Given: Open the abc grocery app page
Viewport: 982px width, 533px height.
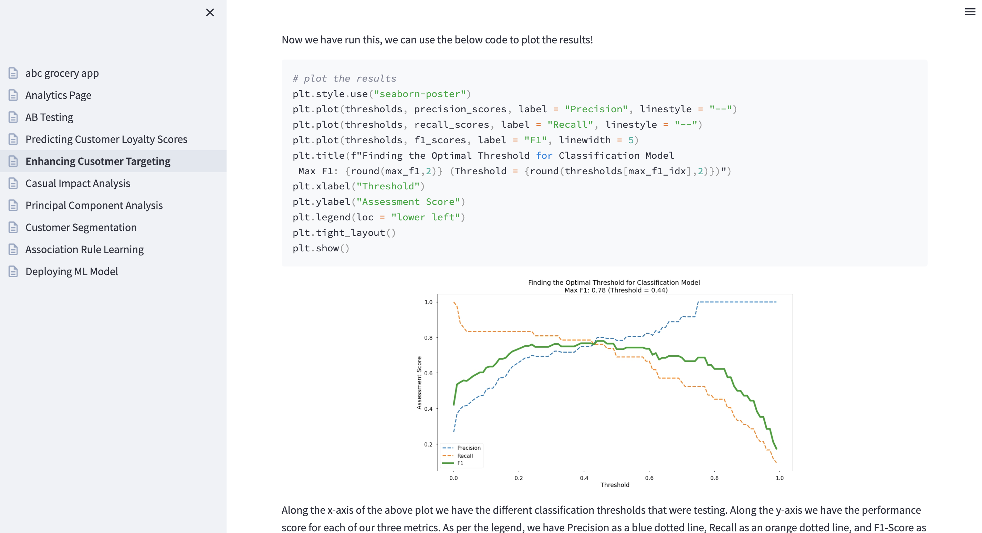Looking at the screenshot, I should pyautogui.click(x=62, y=73).
